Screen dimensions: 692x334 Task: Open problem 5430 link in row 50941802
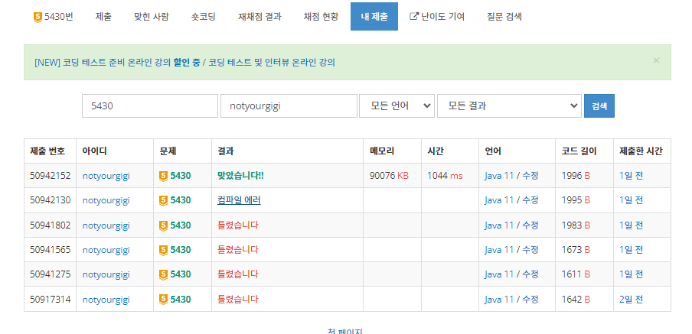pyautogui.click(x=181, y=225)
